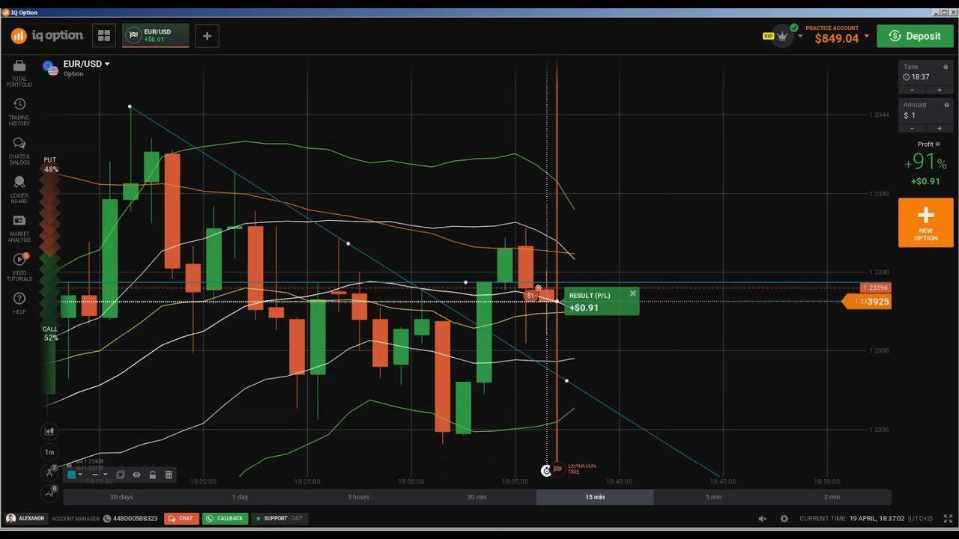The image size is (959, 539).
Task: Open the indicators icon with badge 6
Action: (x=49, y=493)
